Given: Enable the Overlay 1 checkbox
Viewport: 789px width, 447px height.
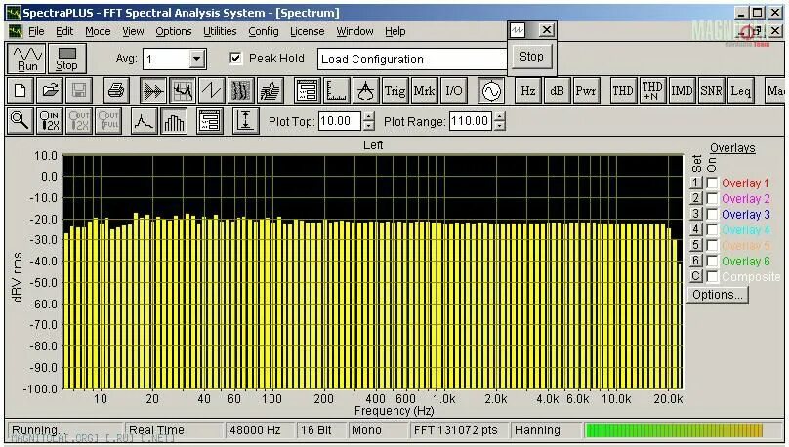Looking at the screenshot, I should click(x=712, y=183).
